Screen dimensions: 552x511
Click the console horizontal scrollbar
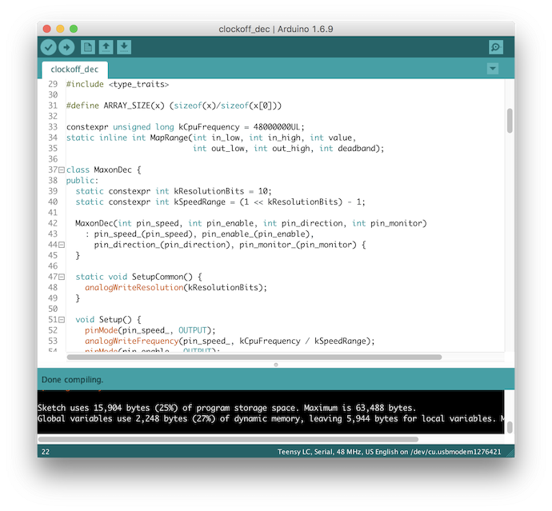point(228,439)
